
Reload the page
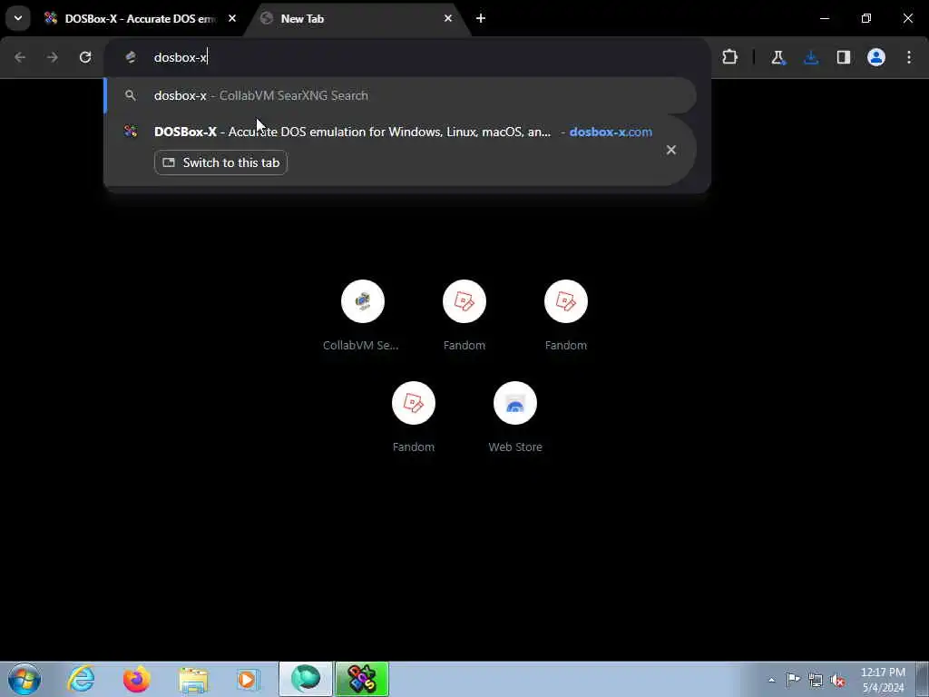(x=85, y=57)
